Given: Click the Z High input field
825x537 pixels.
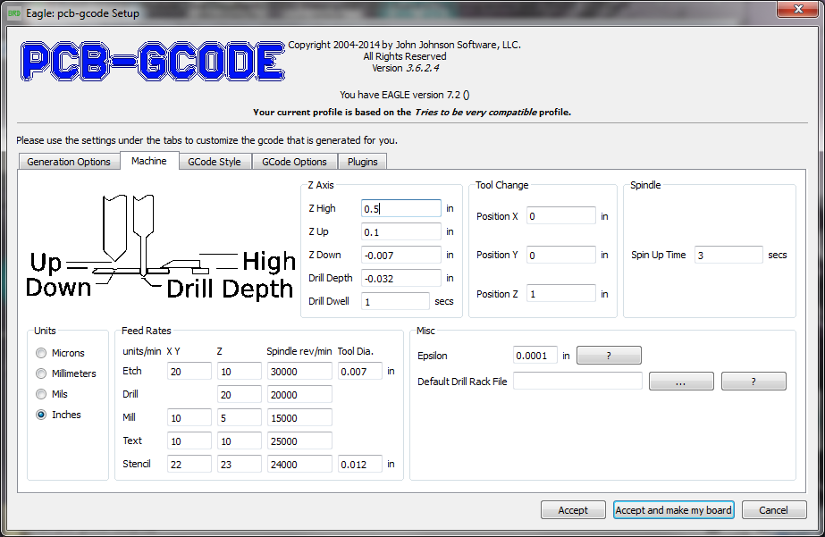Looking at the screenshot, I should point(401,208).
